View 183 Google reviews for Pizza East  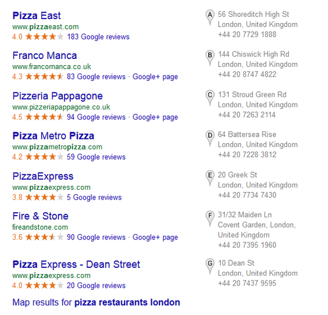pyautogui.click(x=98, y=37)
